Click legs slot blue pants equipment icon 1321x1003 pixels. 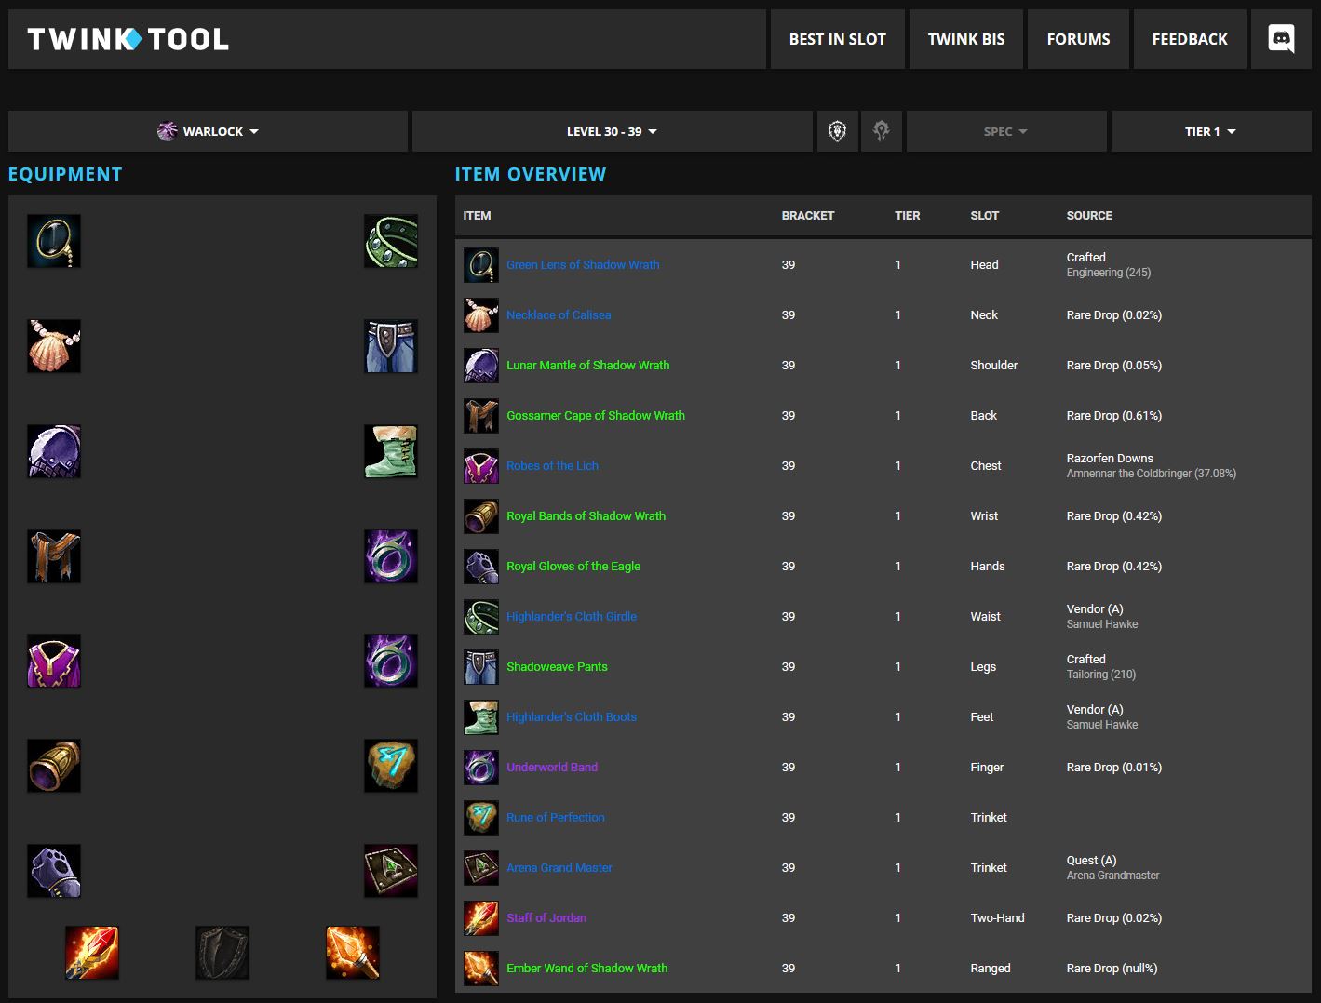391,346
